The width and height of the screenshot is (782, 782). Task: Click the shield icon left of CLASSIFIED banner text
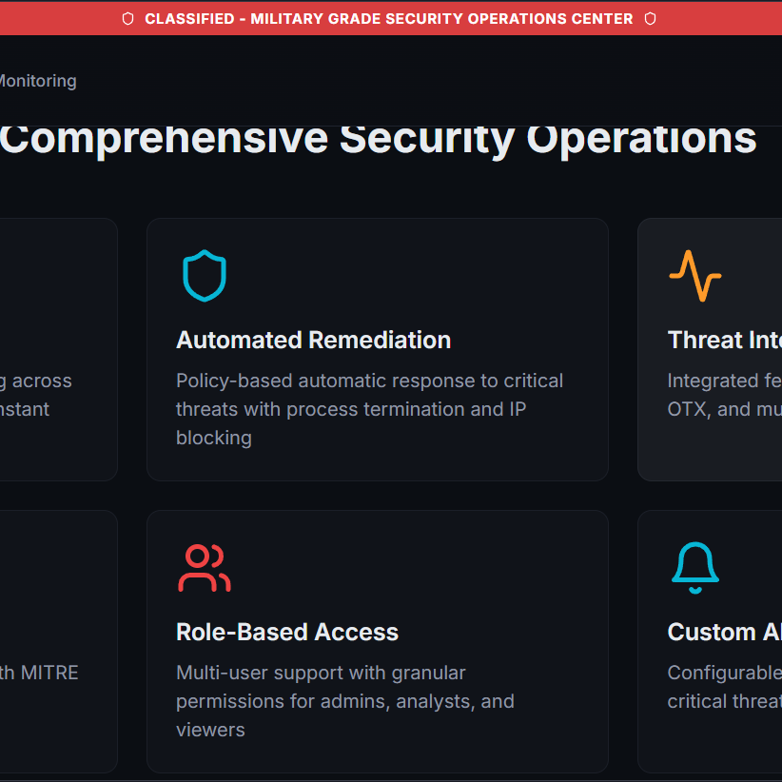(128, 19)
